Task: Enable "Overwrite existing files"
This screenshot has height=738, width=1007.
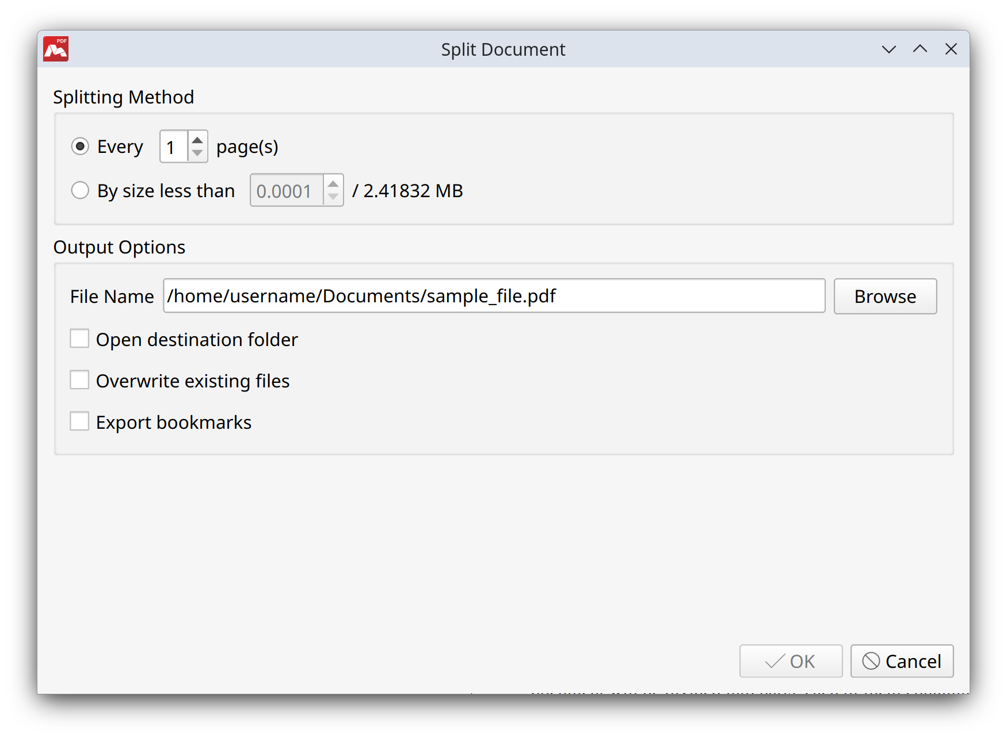Action: click(79, 380)
